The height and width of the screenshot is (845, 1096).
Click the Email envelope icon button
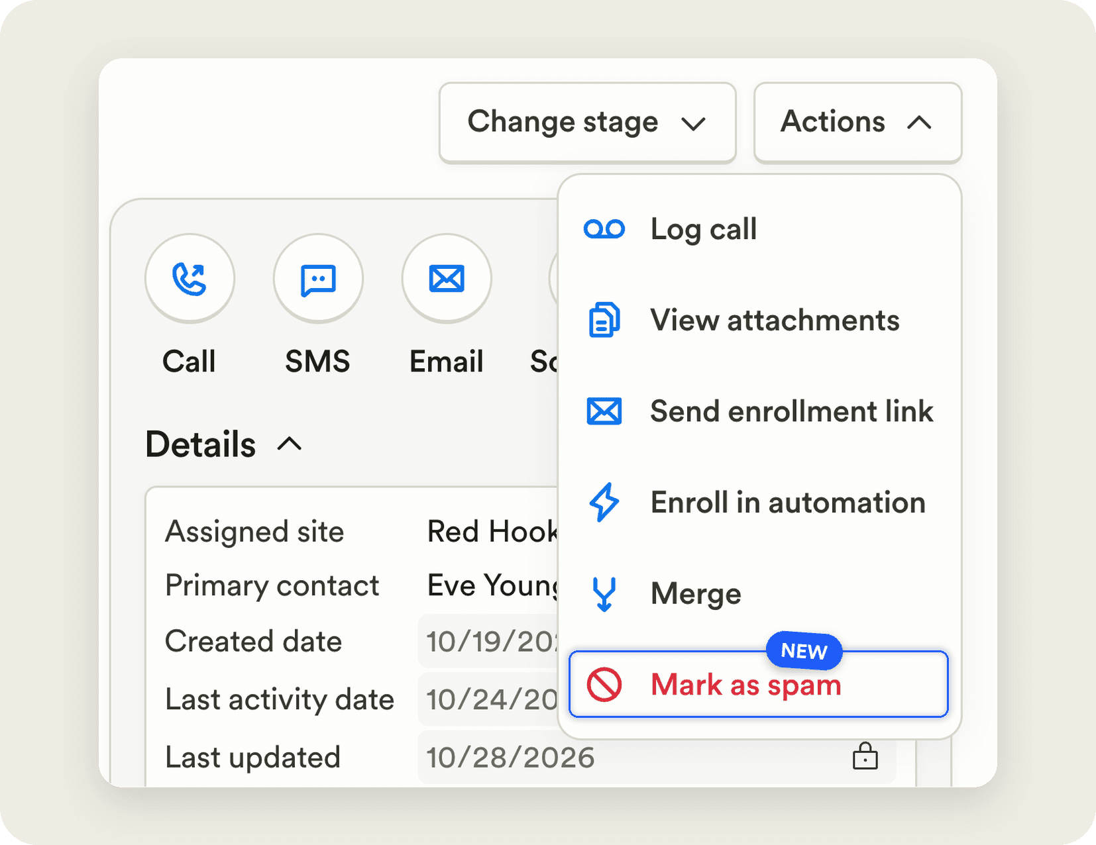[x=447, y=278]
